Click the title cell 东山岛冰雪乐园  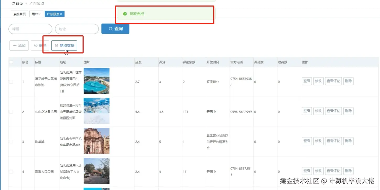46,112
